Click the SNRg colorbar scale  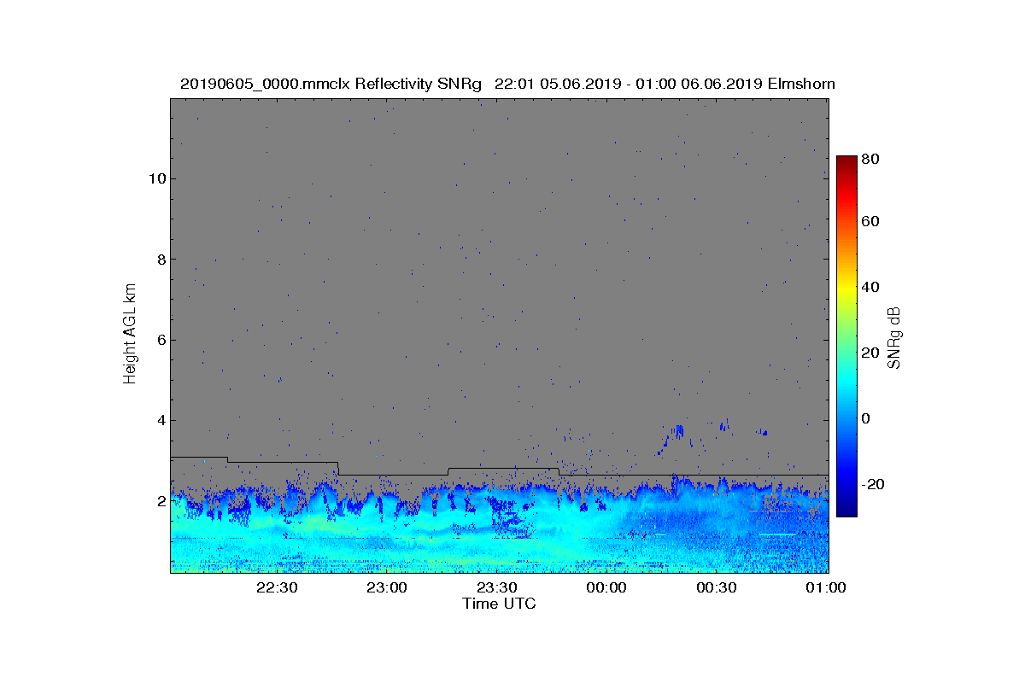point(846,336)
